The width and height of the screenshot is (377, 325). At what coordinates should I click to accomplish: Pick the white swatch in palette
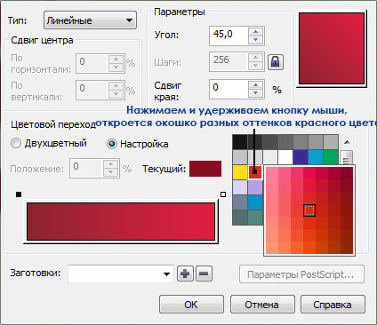click(x=285, y=157)
